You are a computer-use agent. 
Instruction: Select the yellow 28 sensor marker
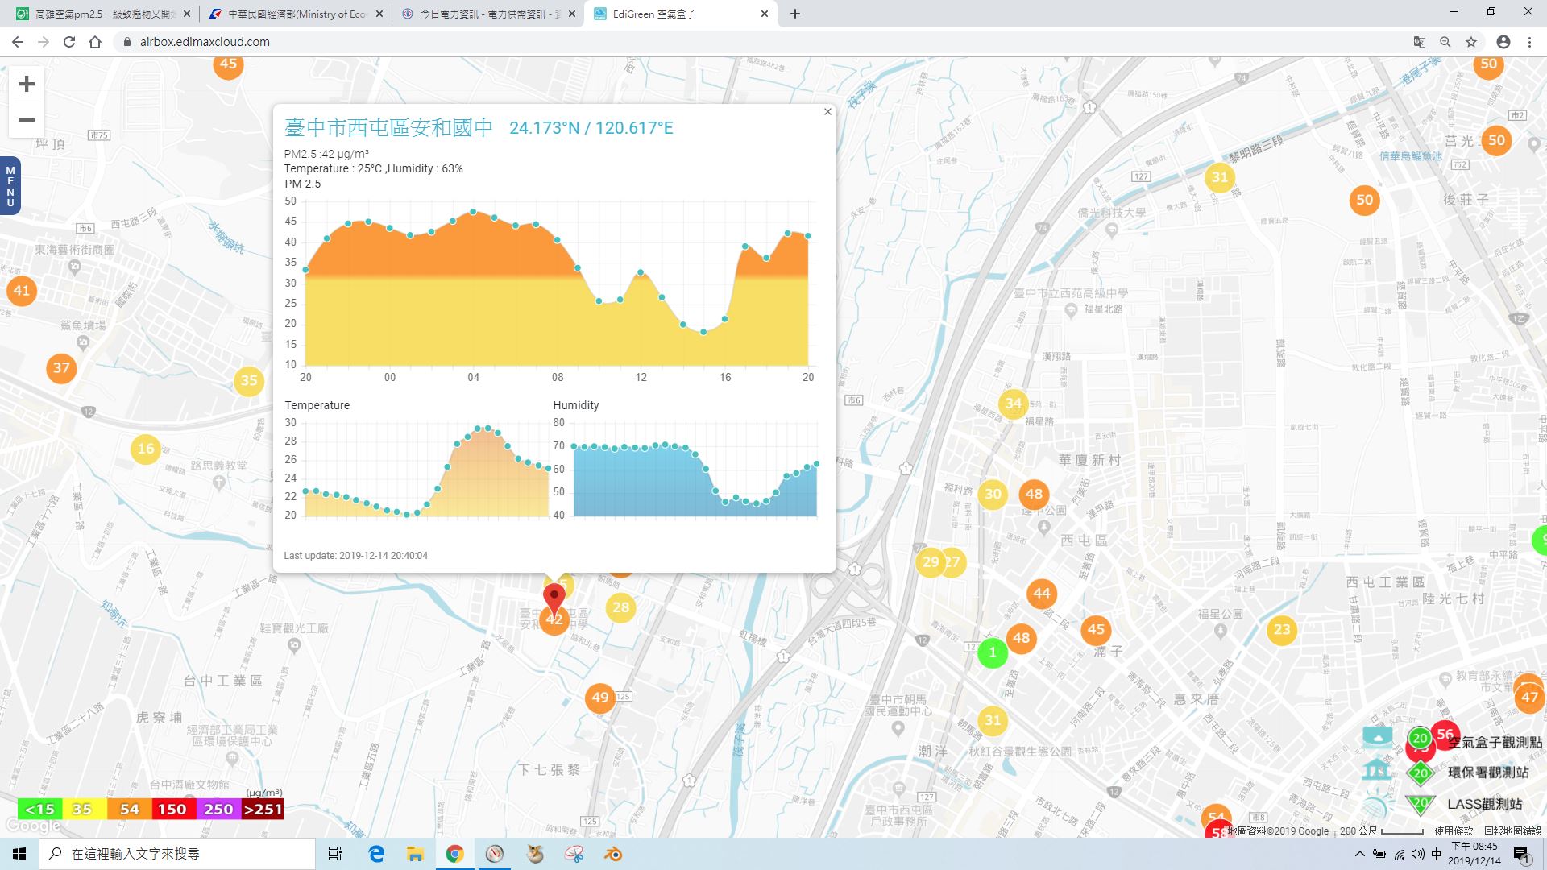620,607
